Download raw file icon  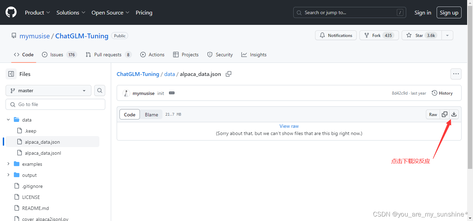click(454, 114)
